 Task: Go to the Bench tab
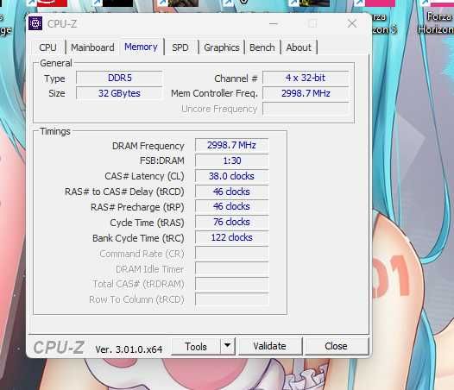pyautogui.click(x=262, y=47)
